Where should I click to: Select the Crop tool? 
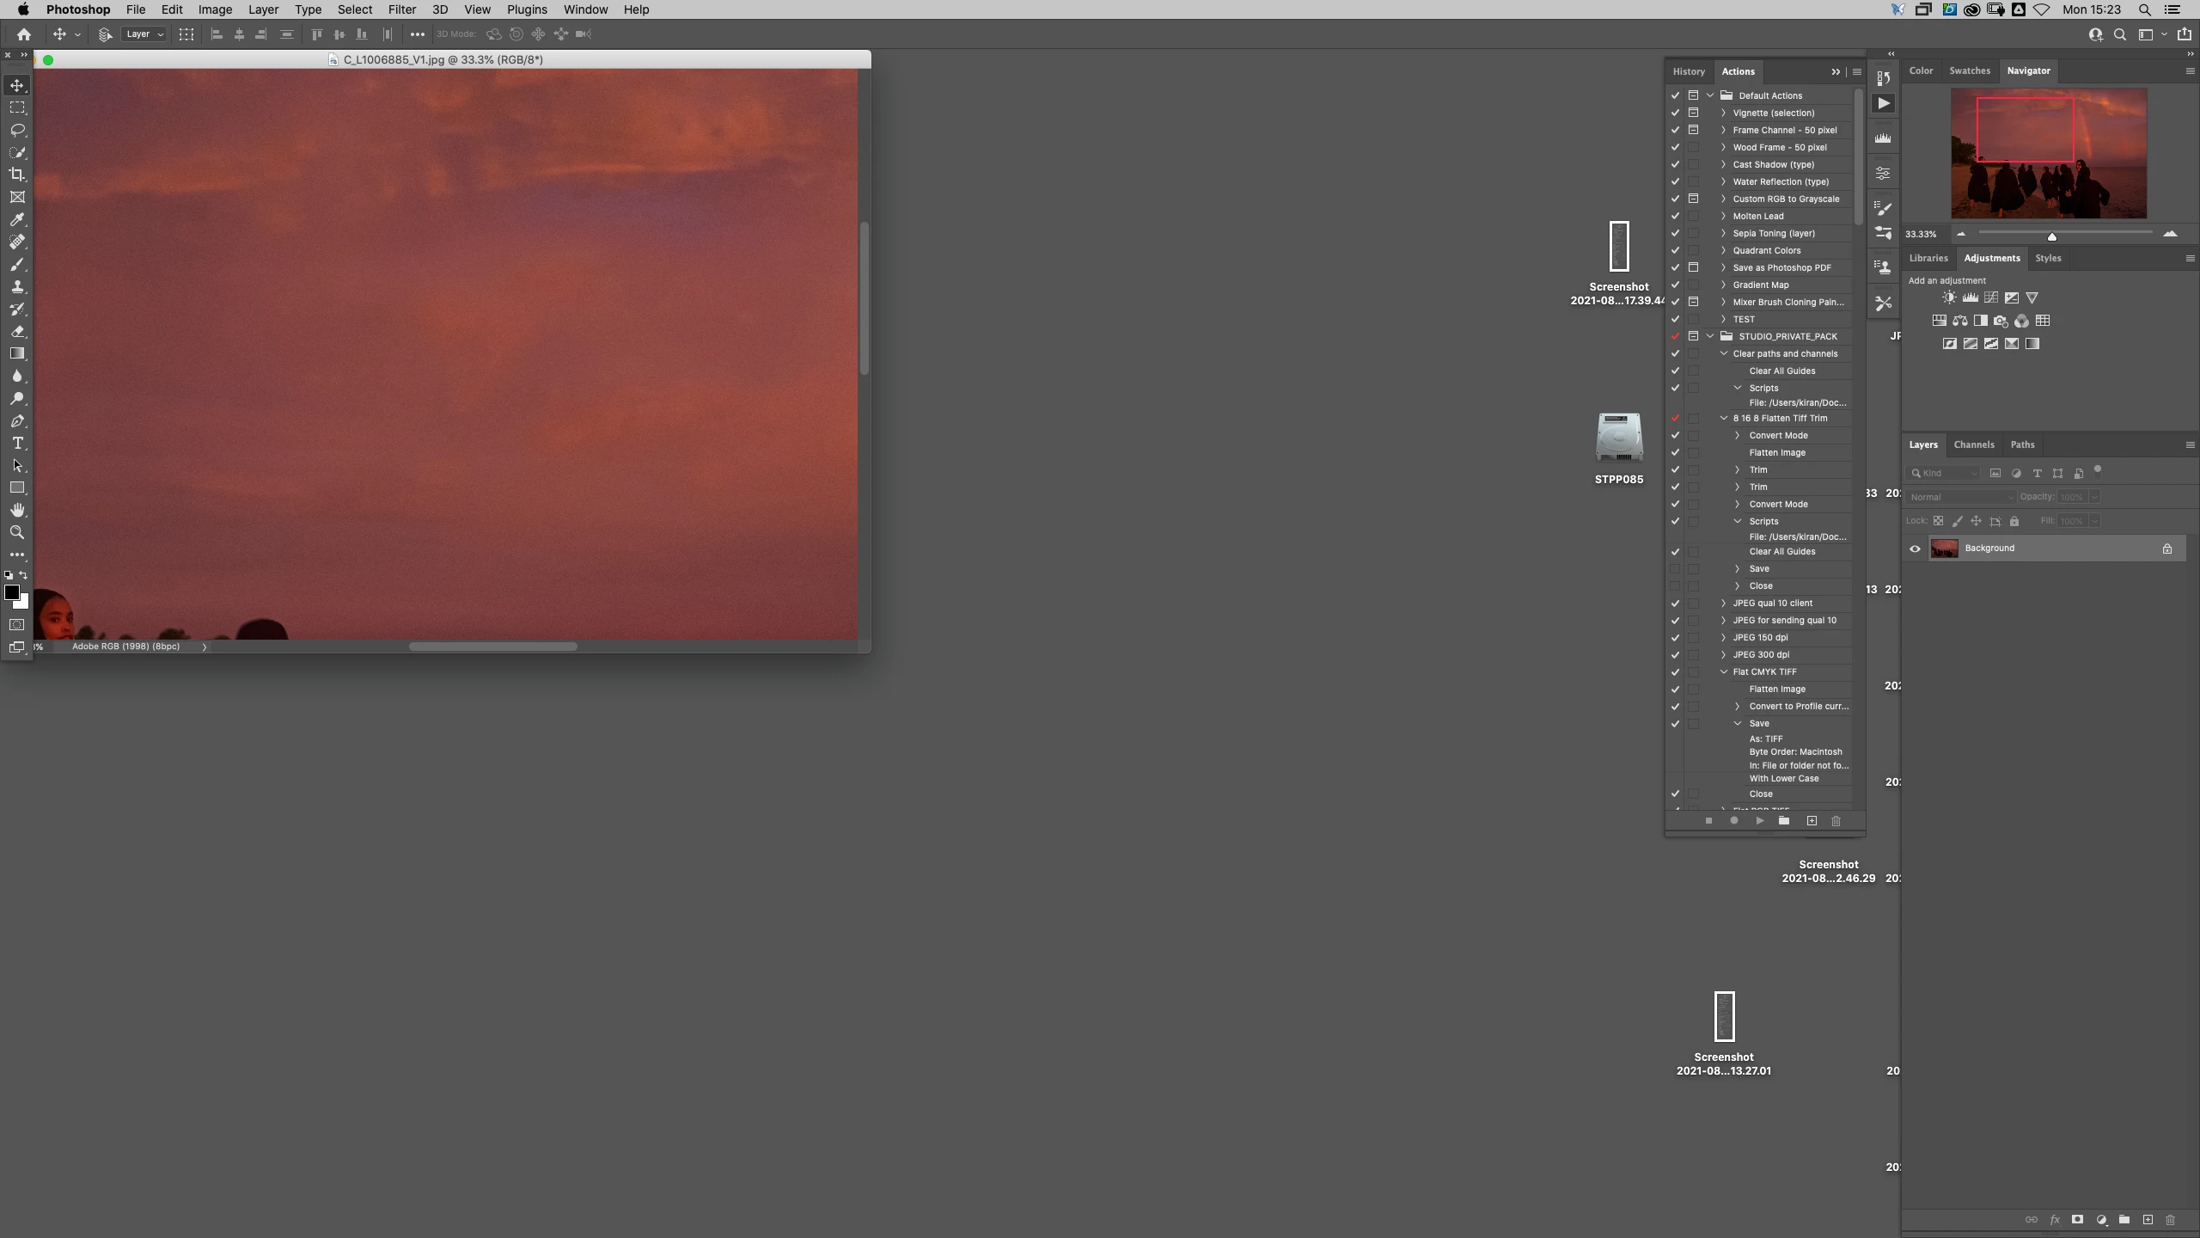coord(17,175)
